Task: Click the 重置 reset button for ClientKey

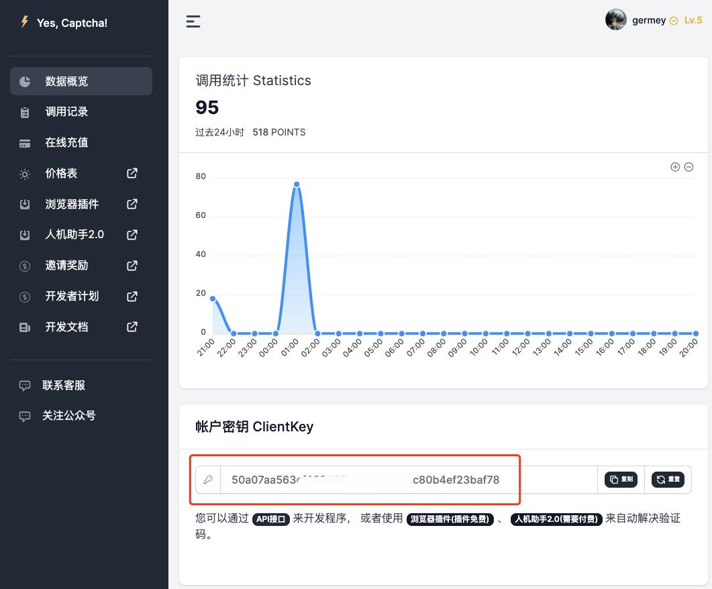Action: 668,480
